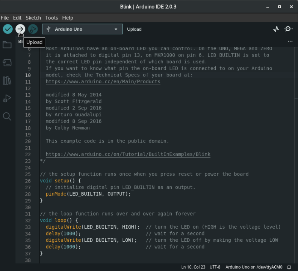The width and height of the screenshot is (298, 271).
Task: Click the 'modified 8 Sep 2016' comment
Action: [x=74, y=121]
